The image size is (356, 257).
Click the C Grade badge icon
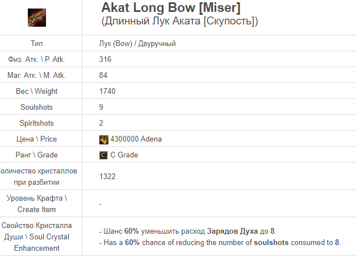pos(103,155)
